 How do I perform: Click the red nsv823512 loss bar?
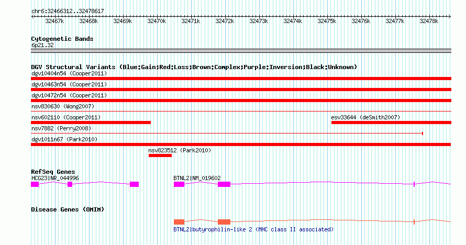pyautogui.click(x=160, y=155)
